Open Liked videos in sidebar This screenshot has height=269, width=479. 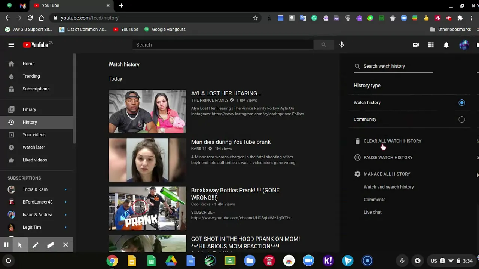37,160
